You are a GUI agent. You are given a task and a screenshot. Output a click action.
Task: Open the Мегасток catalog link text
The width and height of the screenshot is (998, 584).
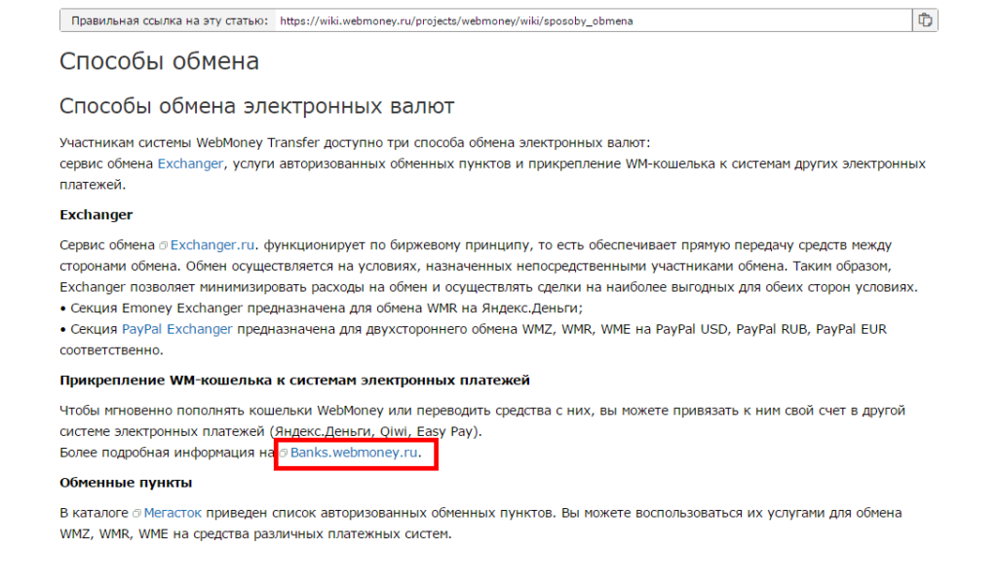click(174, 512)
